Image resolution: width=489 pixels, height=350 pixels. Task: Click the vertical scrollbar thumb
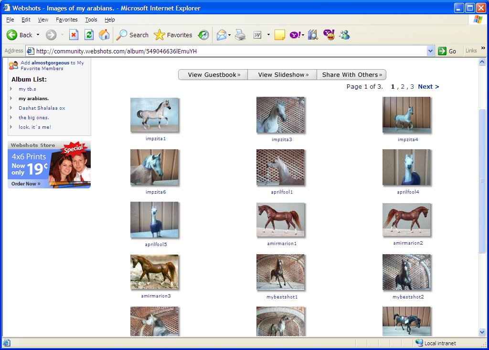(482, 181)
